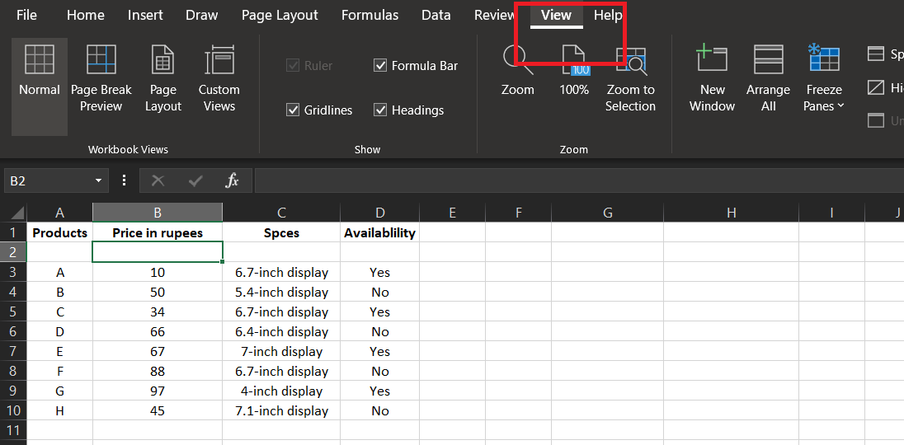Open the Data tab
This screenshot has width=904, height=445.
coord(436,15)
